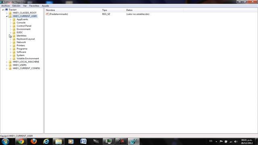This screenshot has height=145, width=258.
Task: Click the EUDC folder icon
Action: coord(14,32)
